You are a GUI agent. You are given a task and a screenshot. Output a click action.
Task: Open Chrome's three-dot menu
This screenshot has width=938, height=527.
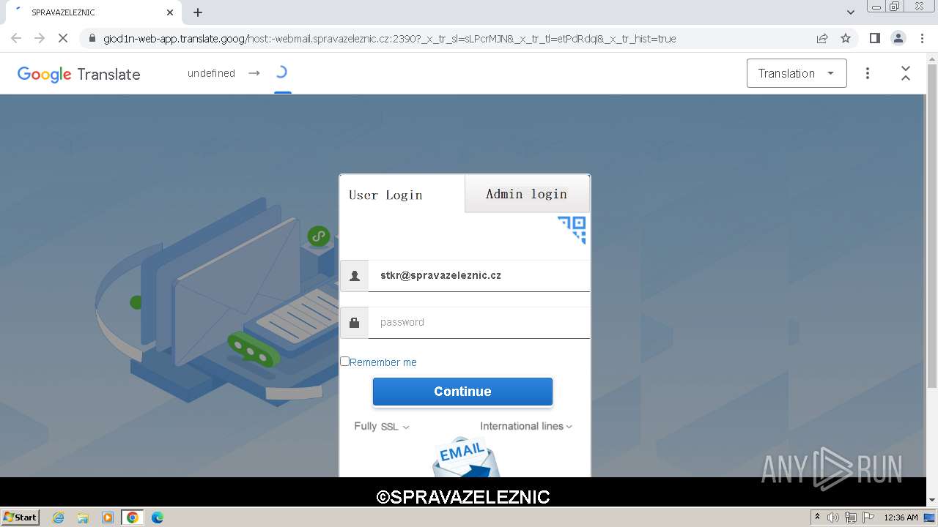(922, 38)
